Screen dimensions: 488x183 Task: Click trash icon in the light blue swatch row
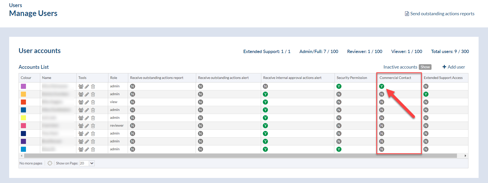point(93,149)
